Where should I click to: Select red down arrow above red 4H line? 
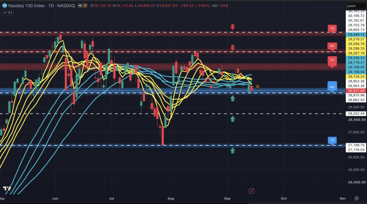click(233, 48)
